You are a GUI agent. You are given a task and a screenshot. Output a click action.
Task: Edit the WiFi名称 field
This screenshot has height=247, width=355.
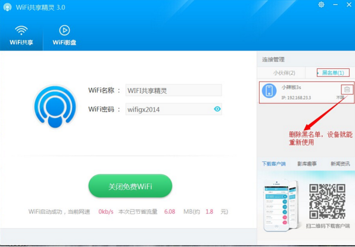(x=174, y=90)
